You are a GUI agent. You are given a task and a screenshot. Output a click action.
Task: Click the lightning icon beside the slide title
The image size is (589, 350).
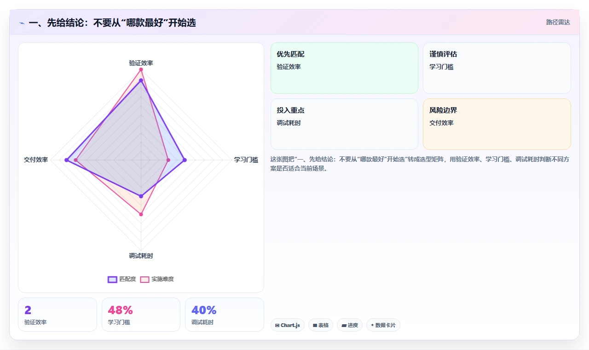point(22,23)
